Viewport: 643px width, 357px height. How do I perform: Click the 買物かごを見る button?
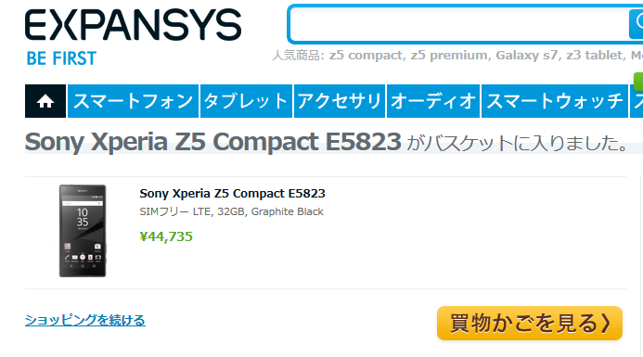coord(530,323)
